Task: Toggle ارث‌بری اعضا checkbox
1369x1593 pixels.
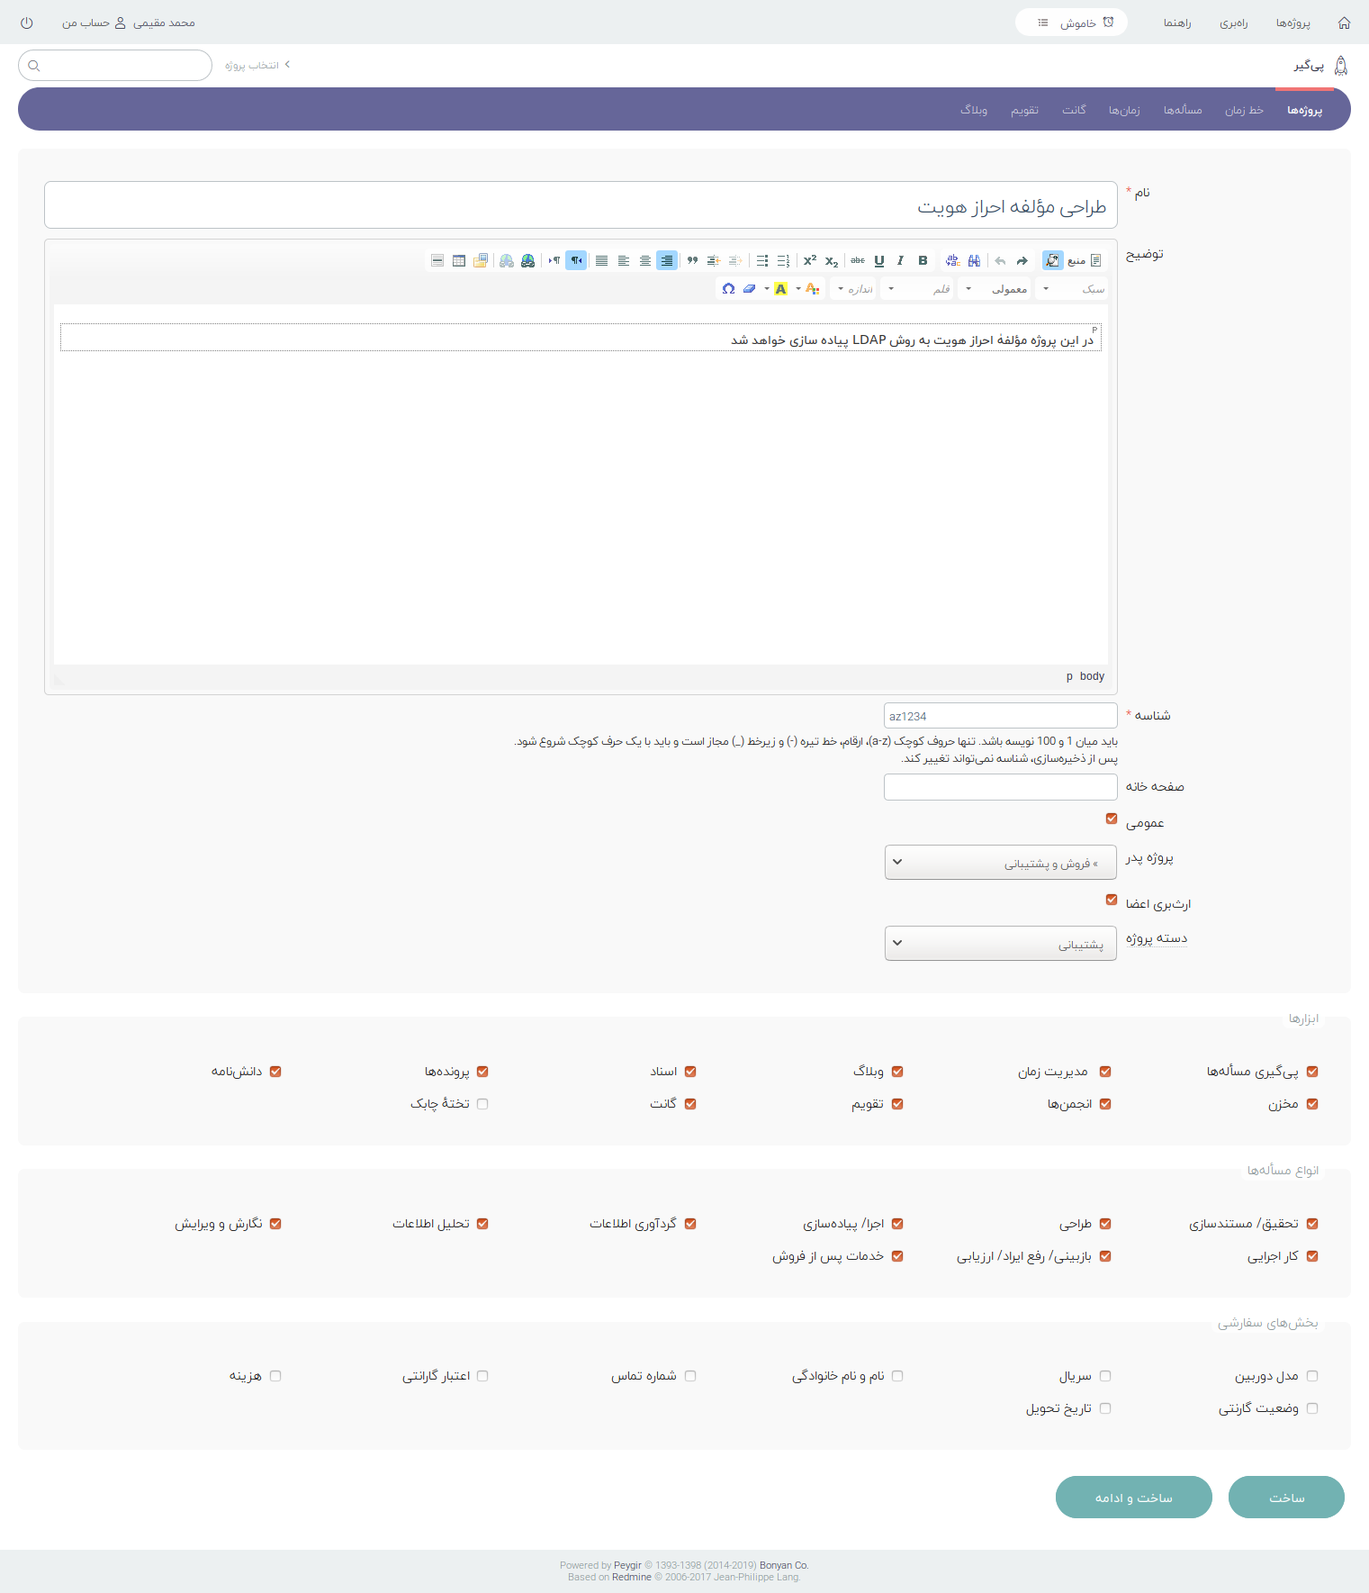Action: [1112, 900]
